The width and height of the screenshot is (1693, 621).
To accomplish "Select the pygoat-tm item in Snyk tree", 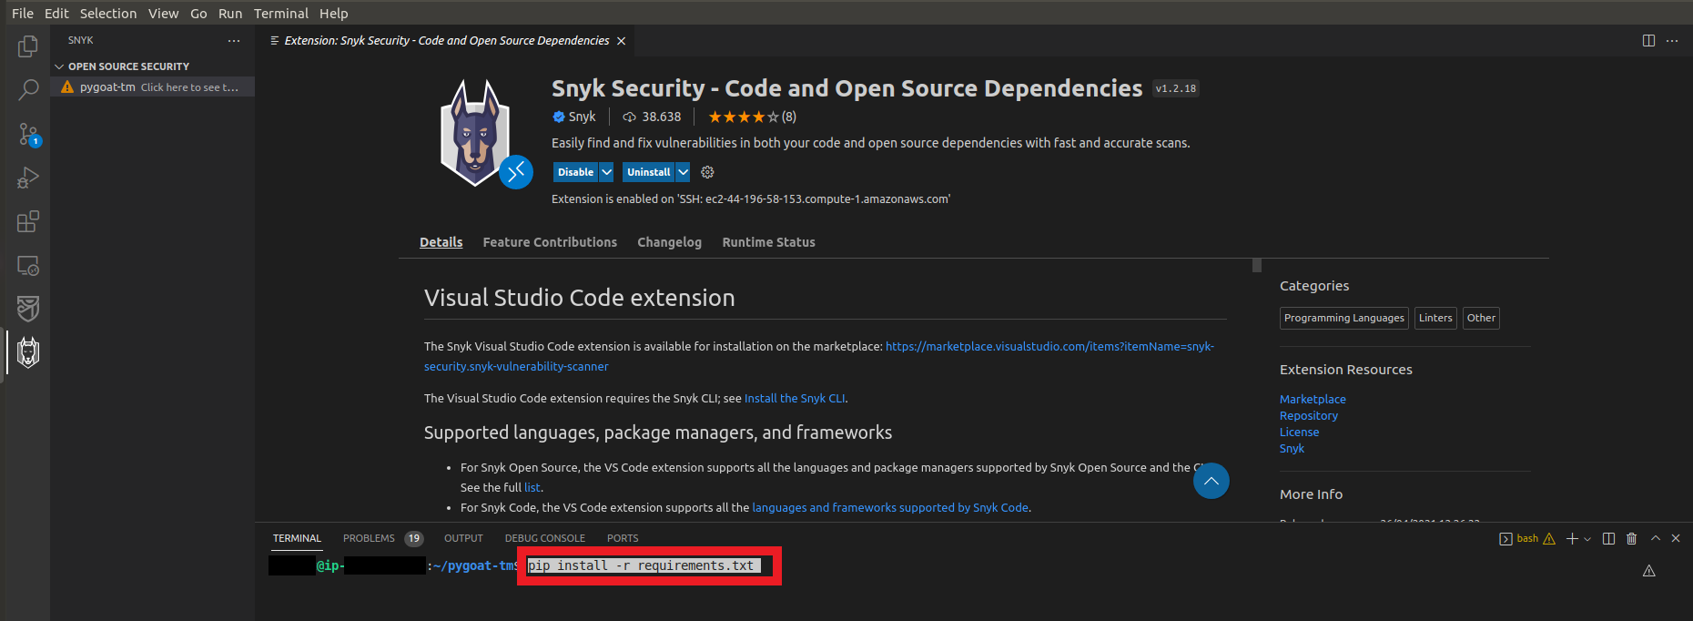I will tap(152, 87).
